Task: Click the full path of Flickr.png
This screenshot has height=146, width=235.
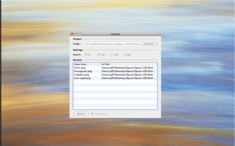Action: tap(128, 68)
